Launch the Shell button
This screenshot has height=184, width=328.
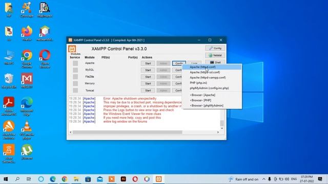pyautogui.click(x=215, y=62)
